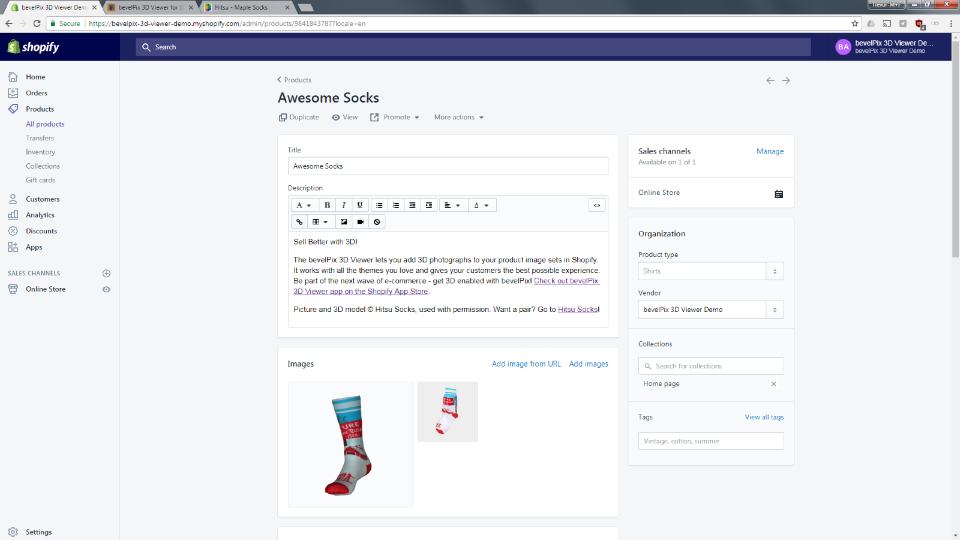Screen dimensions: 960x540
Task: Insert a link using the link icon
Action: pyautogui.click(x=299, y=222)
